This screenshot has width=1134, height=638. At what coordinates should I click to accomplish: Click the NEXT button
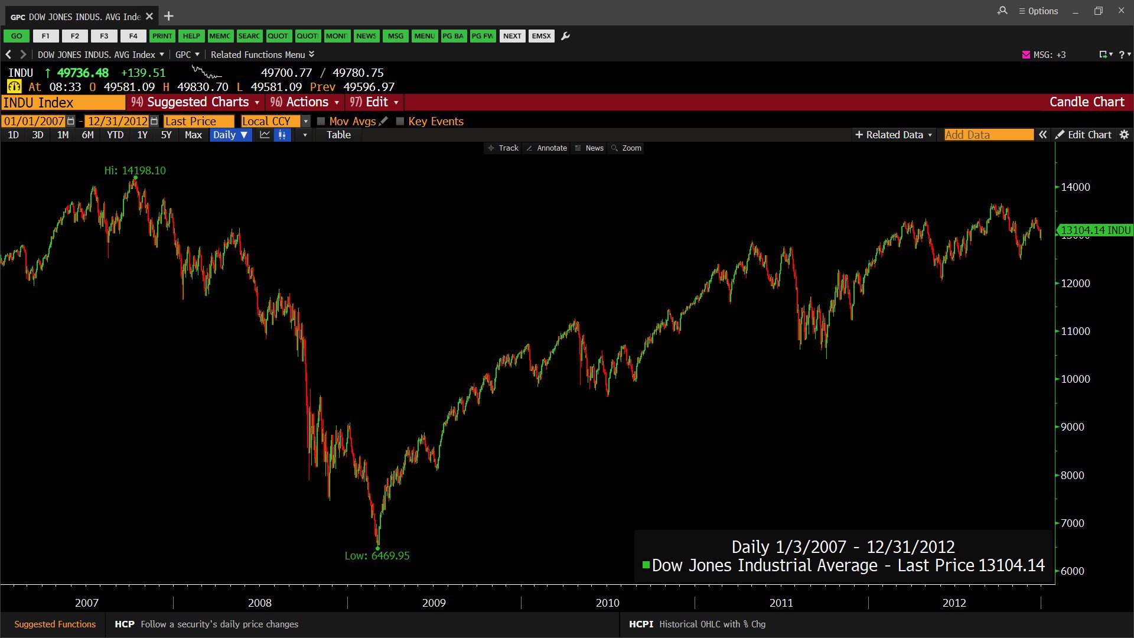(x=512, y=36)
